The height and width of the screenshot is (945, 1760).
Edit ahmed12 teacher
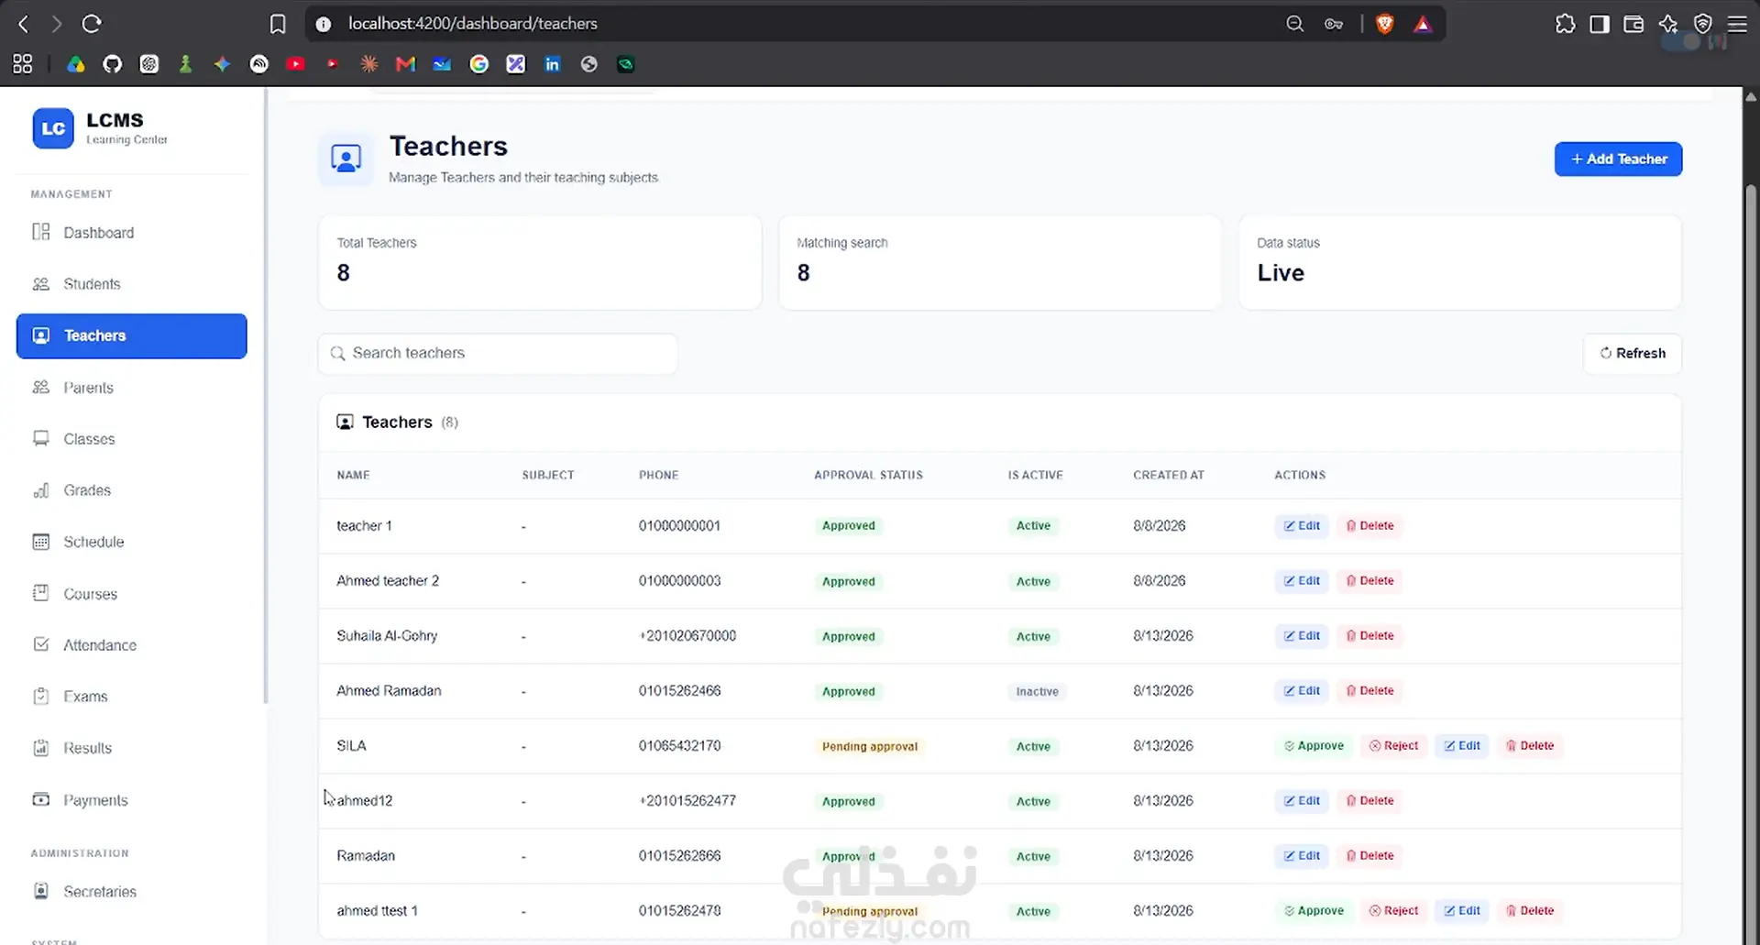tap(1302, 801)
